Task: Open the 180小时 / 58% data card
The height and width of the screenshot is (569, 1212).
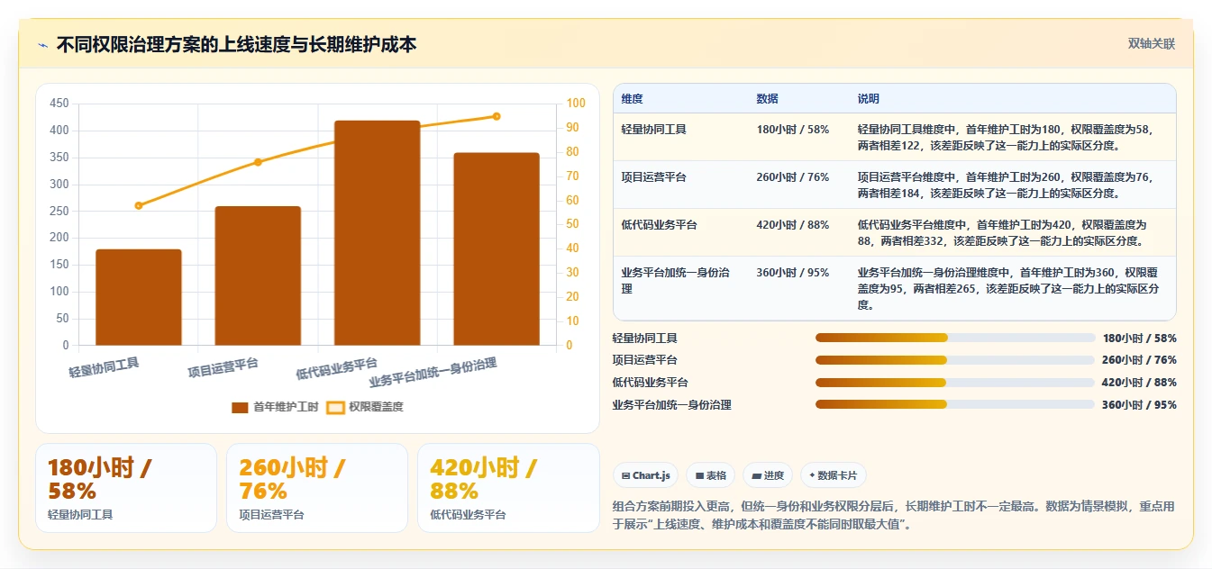Action: point(126,488)
